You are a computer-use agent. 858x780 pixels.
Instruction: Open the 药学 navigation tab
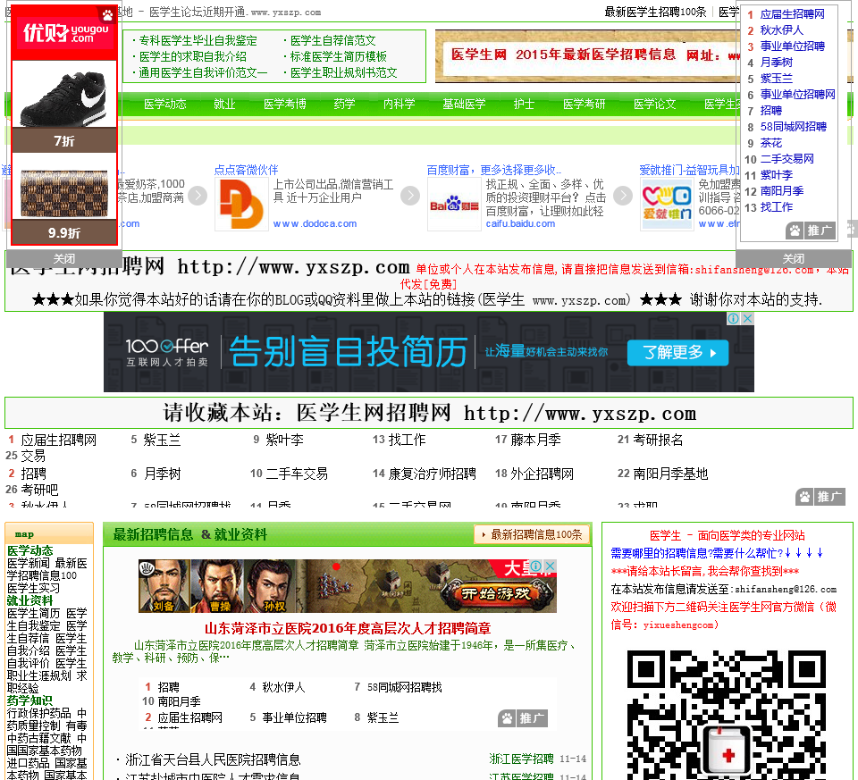pos(344,104)
